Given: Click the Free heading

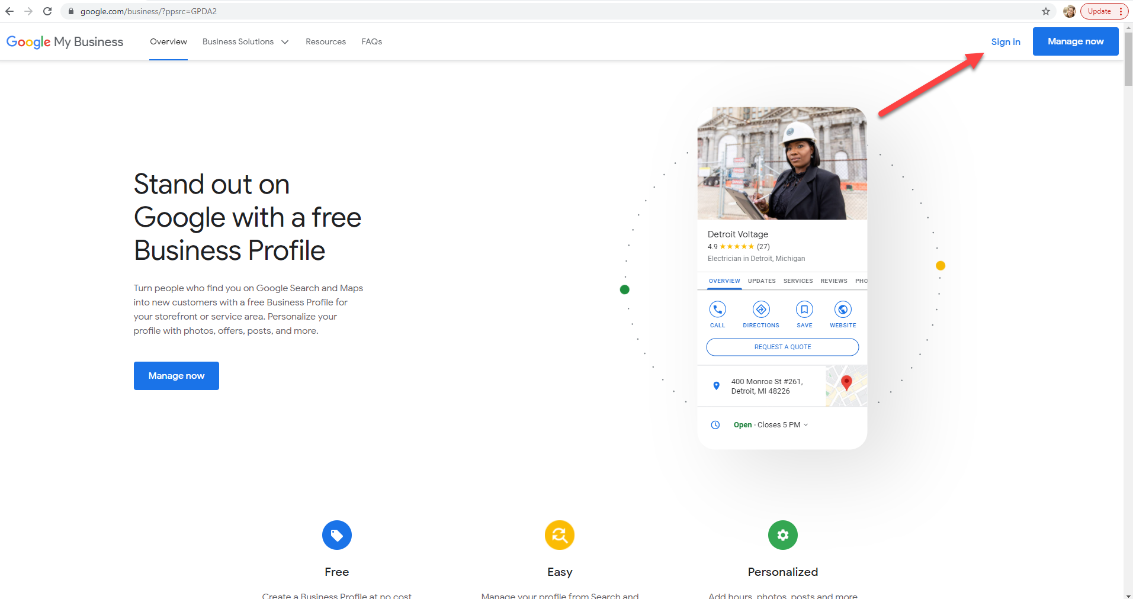Looking at the screenshot, I should (x=337, y=572).
